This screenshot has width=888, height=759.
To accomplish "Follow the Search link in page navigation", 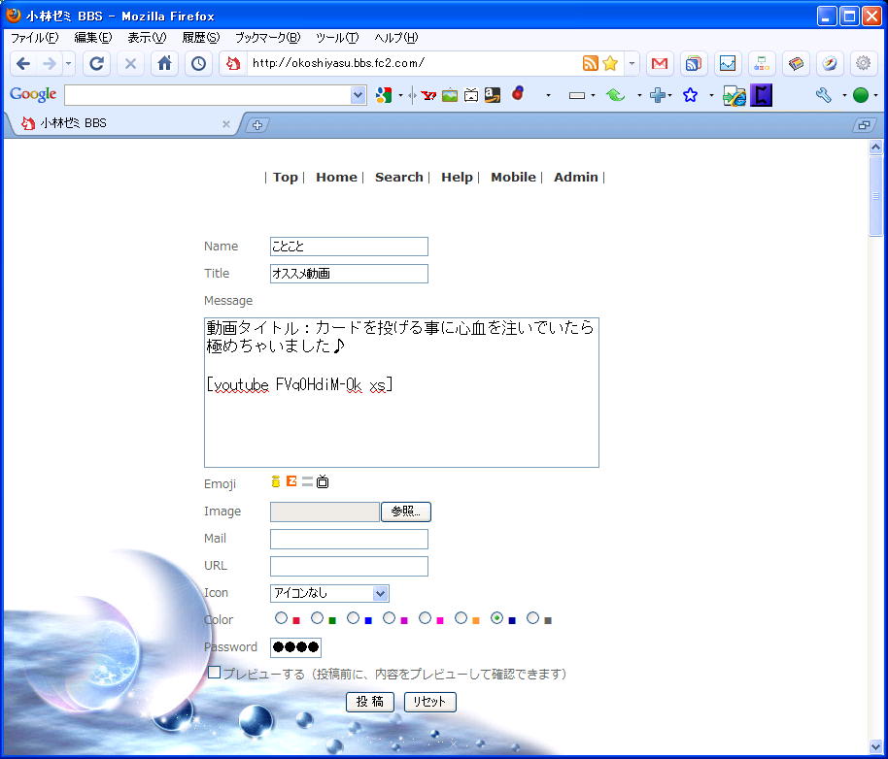I will [398, 178].
